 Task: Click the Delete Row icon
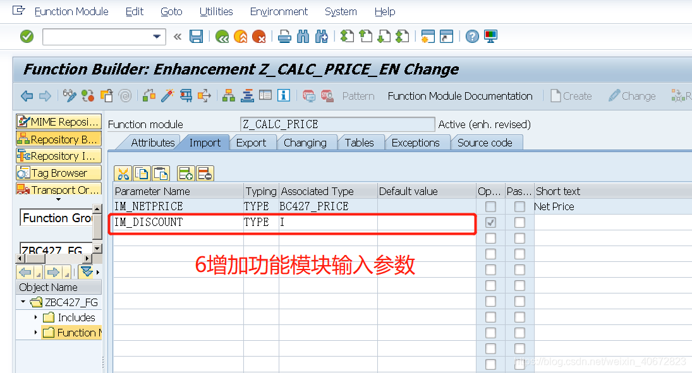coord(205,174)
